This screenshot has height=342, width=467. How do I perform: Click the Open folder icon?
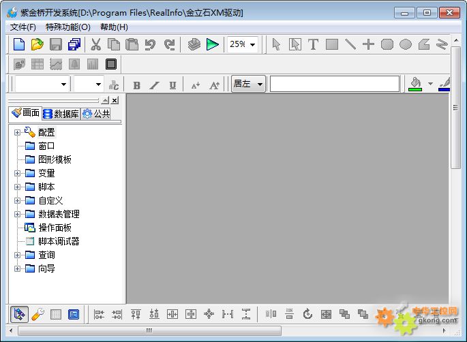coord(37,44)
